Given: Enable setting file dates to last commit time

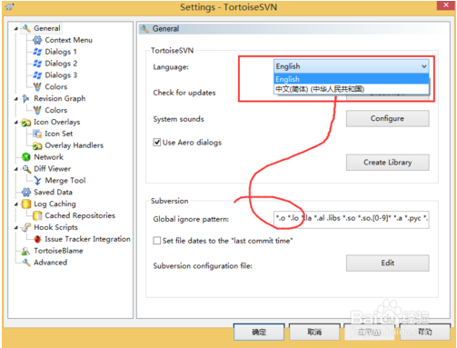Looking at the screenshot, I should tap(157, 241).
